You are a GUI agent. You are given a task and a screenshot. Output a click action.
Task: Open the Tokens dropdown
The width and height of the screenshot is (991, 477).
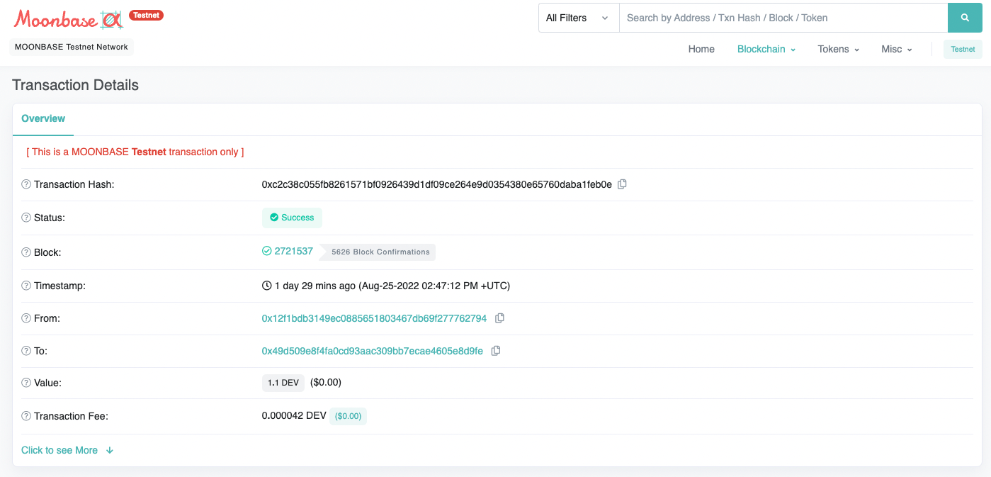coord(838,49)
